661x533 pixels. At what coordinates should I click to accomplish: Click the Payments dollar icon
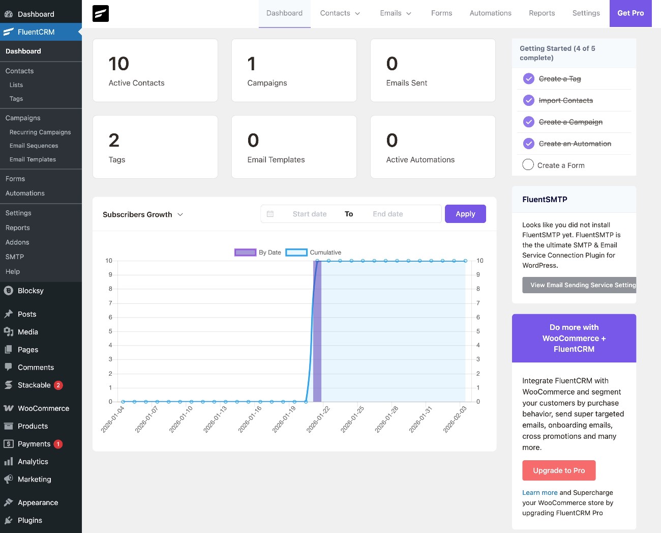pyautogui.click(x=9, y=444)
